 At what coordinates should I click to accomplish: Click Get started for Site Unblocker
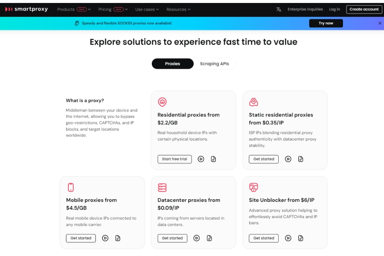pos(264,238)
